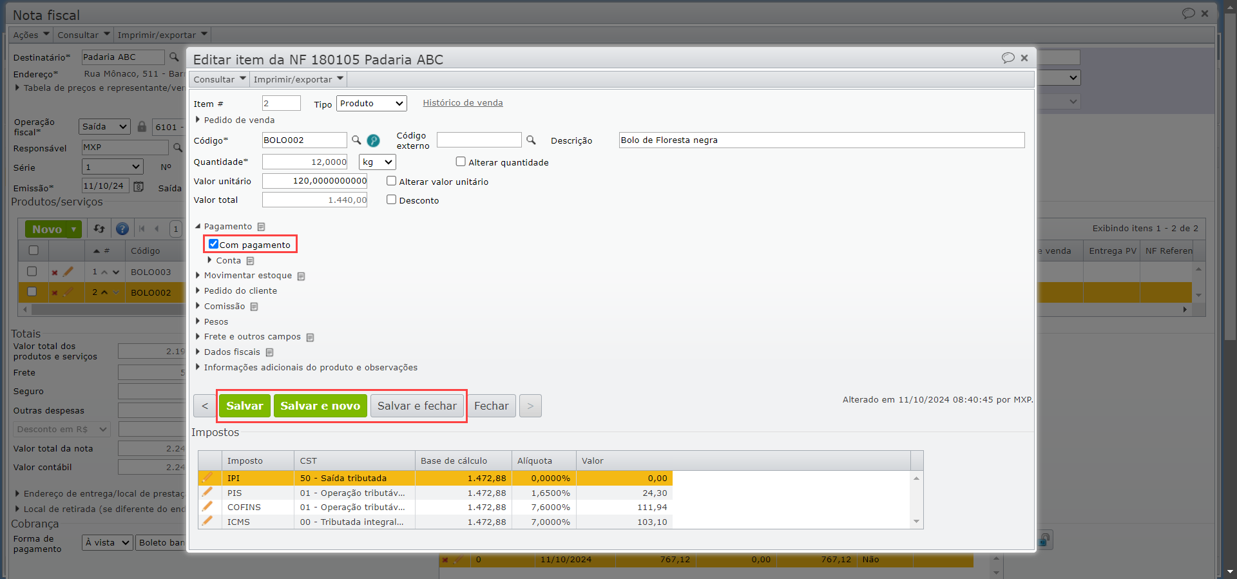Open the Conta section notes icon

coord(250,261)
